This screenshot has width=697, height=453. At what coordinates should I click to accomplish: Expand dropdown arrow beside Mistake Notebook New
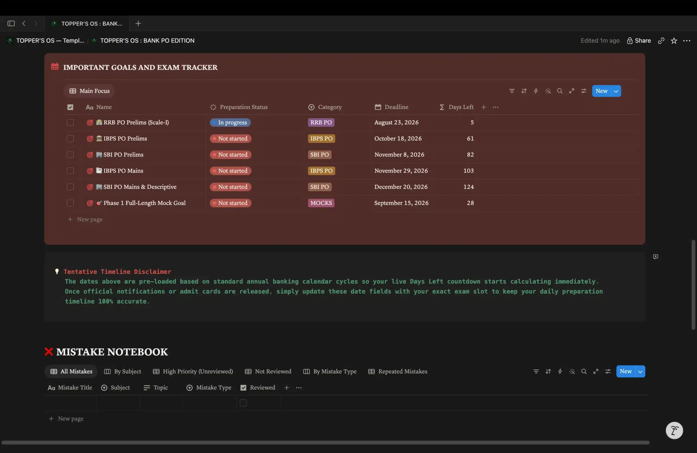click(640, 371)
